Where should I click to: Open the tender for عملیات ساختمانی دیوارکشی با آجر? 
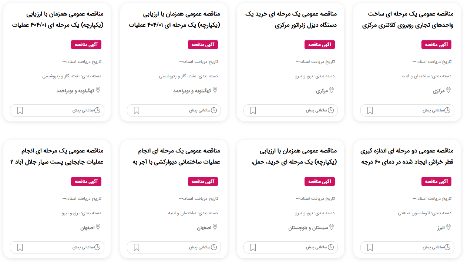(x=176, y=157)
